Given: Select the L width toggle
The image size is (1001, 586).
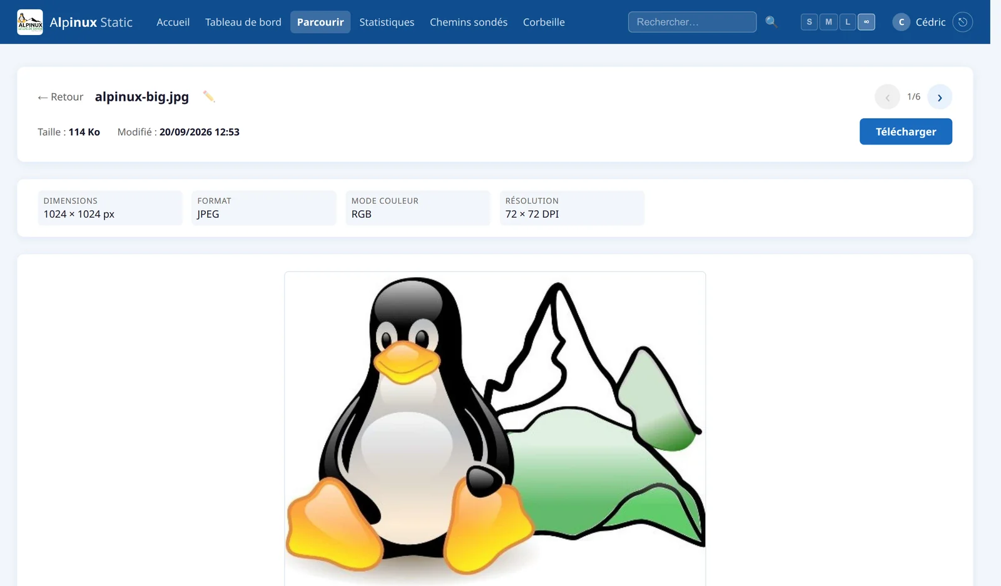Looking at the screenshot, I should coord(848,22).
